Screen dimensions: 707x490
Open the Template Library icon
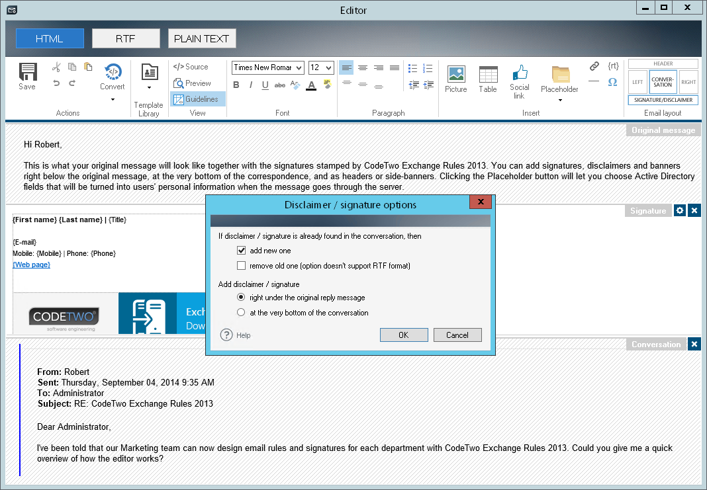149,72
